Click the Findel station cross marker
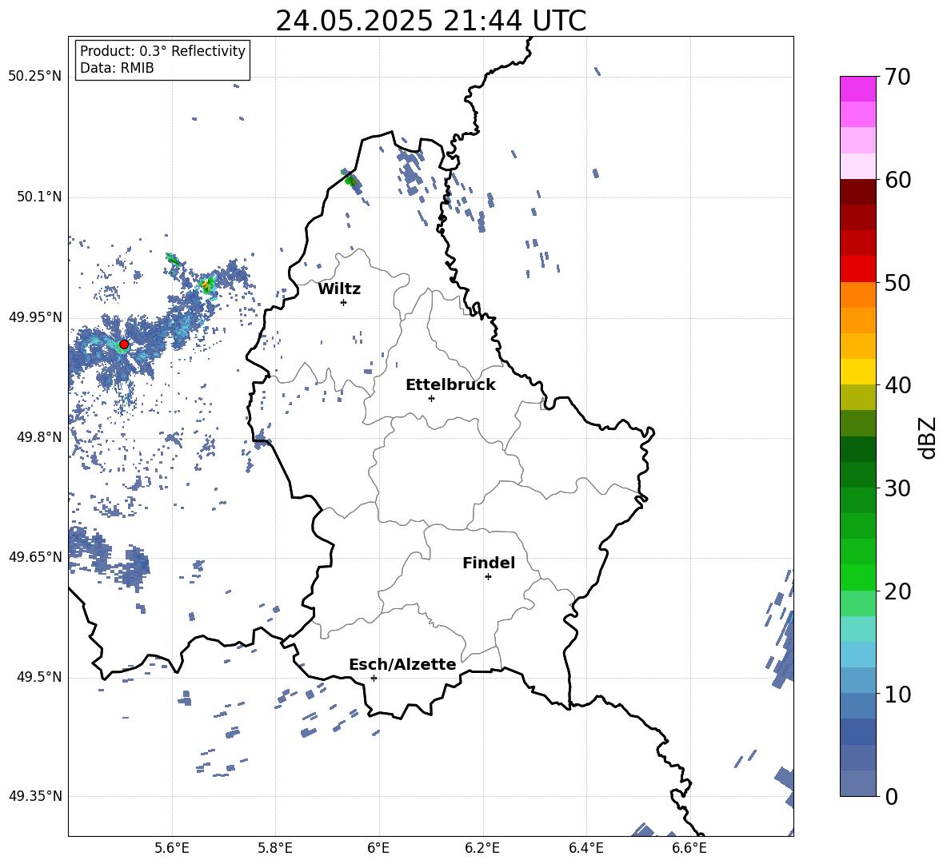 (488, 577)
